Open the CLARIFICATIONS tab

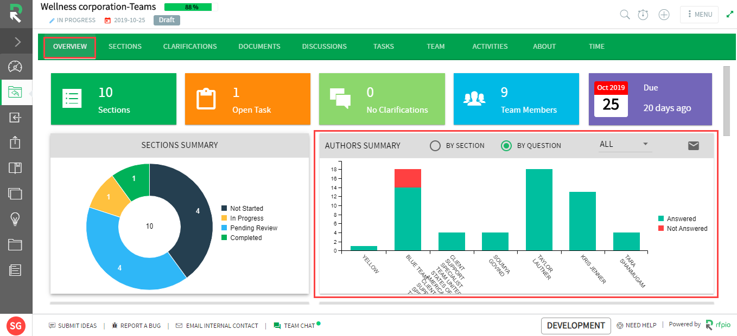pos(190,47)
